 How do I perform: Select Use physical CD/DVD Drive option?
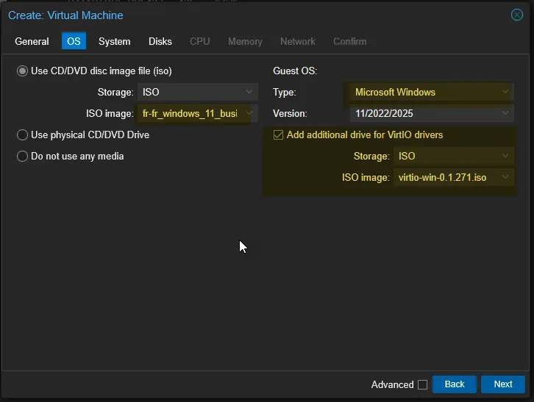coord(22,135)
